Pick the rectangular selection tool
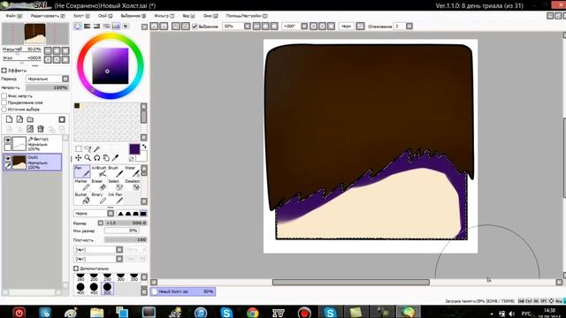The image size is (566, 318). 79,149
